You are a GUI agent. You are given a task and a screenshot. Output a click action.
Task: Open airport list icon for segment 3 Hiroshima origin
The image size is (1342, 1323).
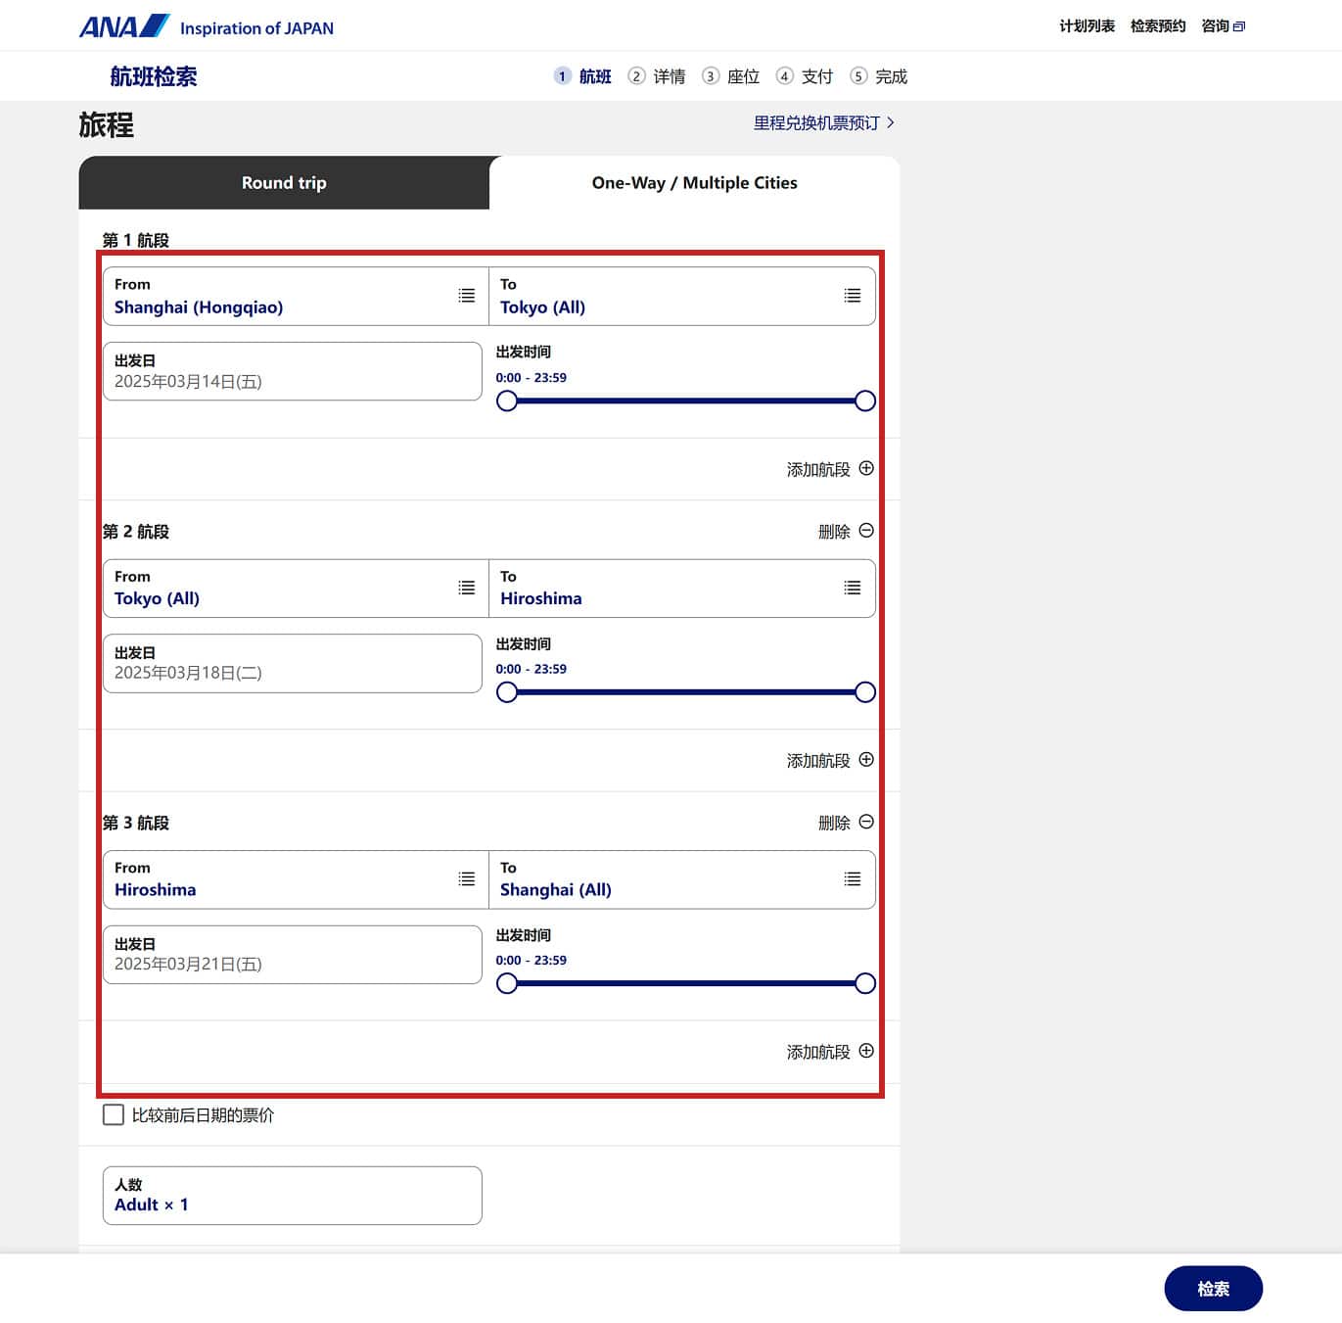(x=467, y=879)
